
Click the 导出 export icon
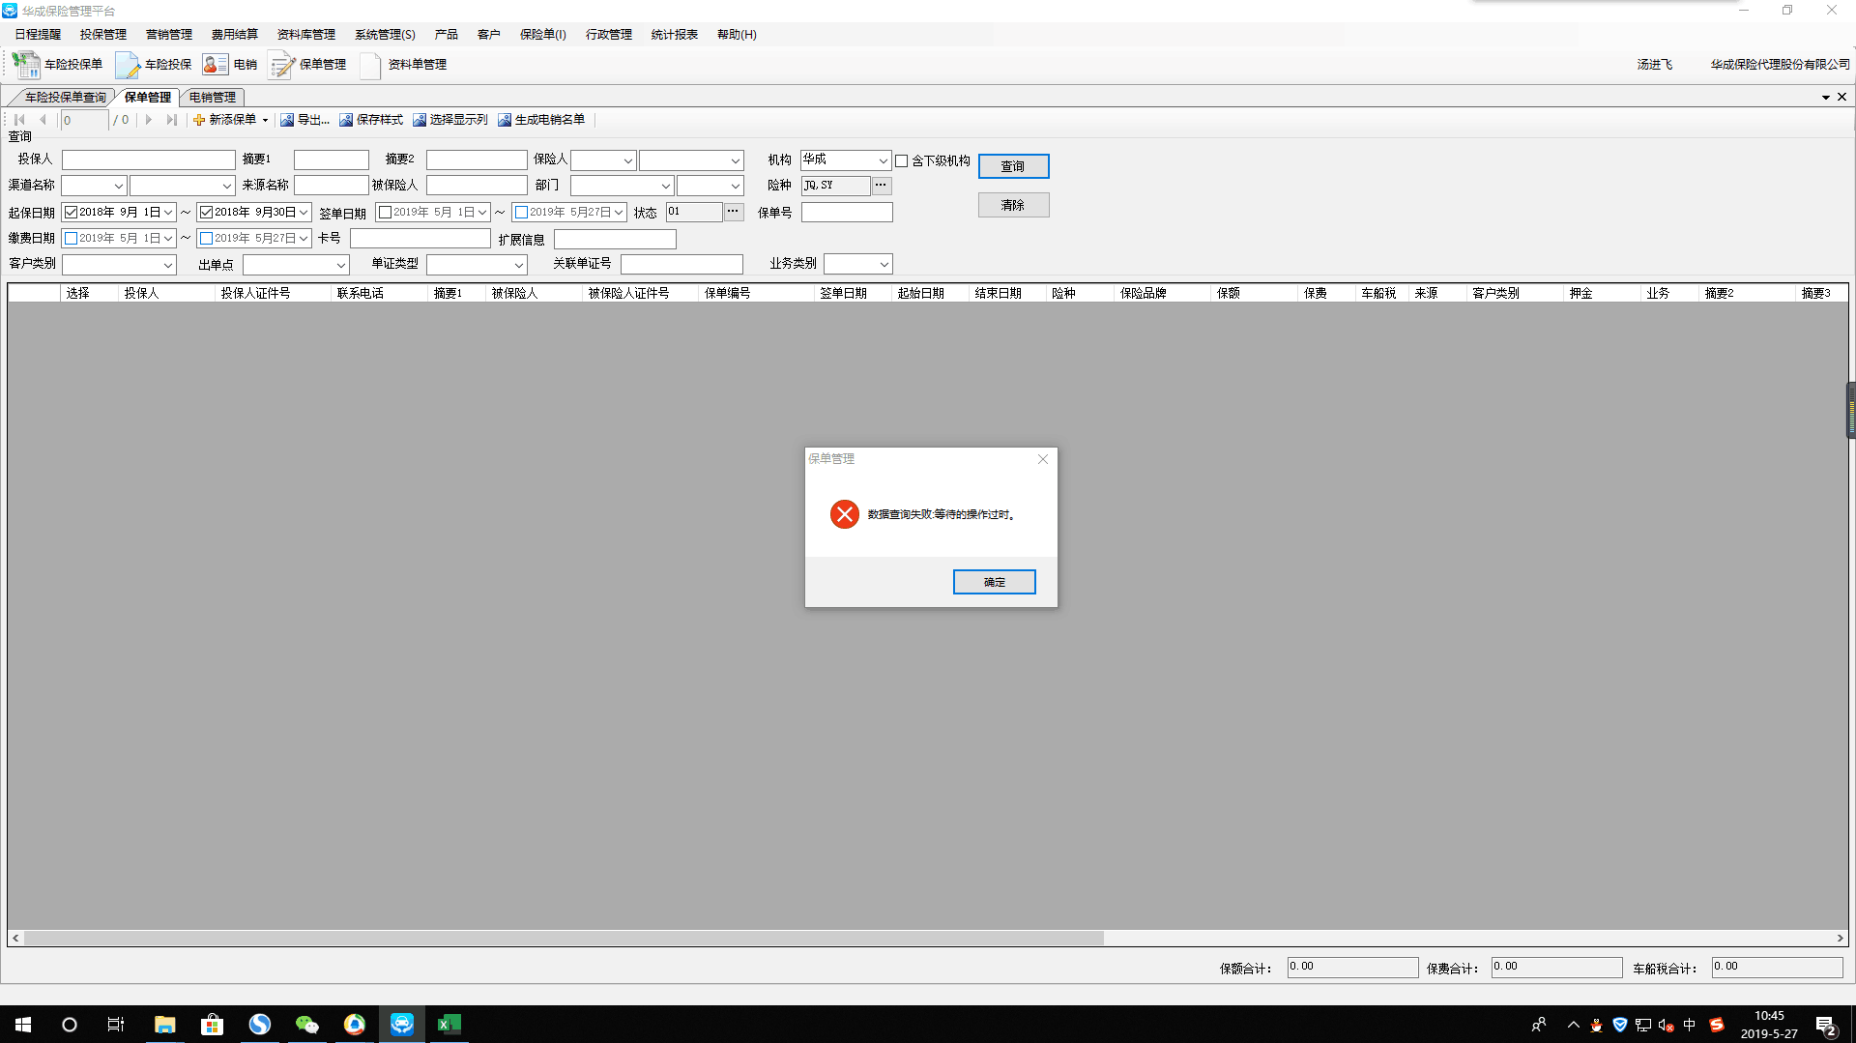tap(287, 120)
